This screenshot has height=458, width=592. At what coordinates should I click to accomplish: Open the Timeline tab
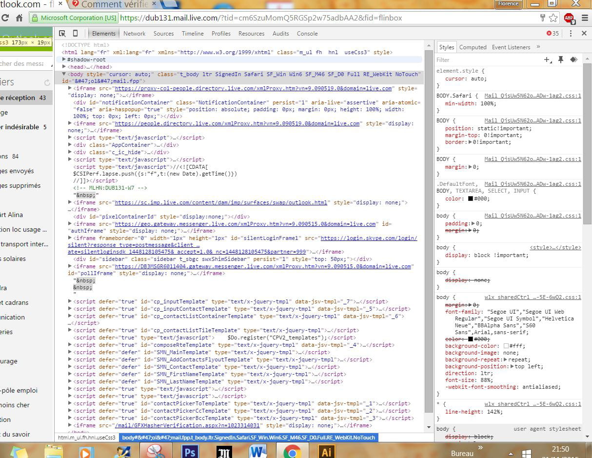[193, 34]
